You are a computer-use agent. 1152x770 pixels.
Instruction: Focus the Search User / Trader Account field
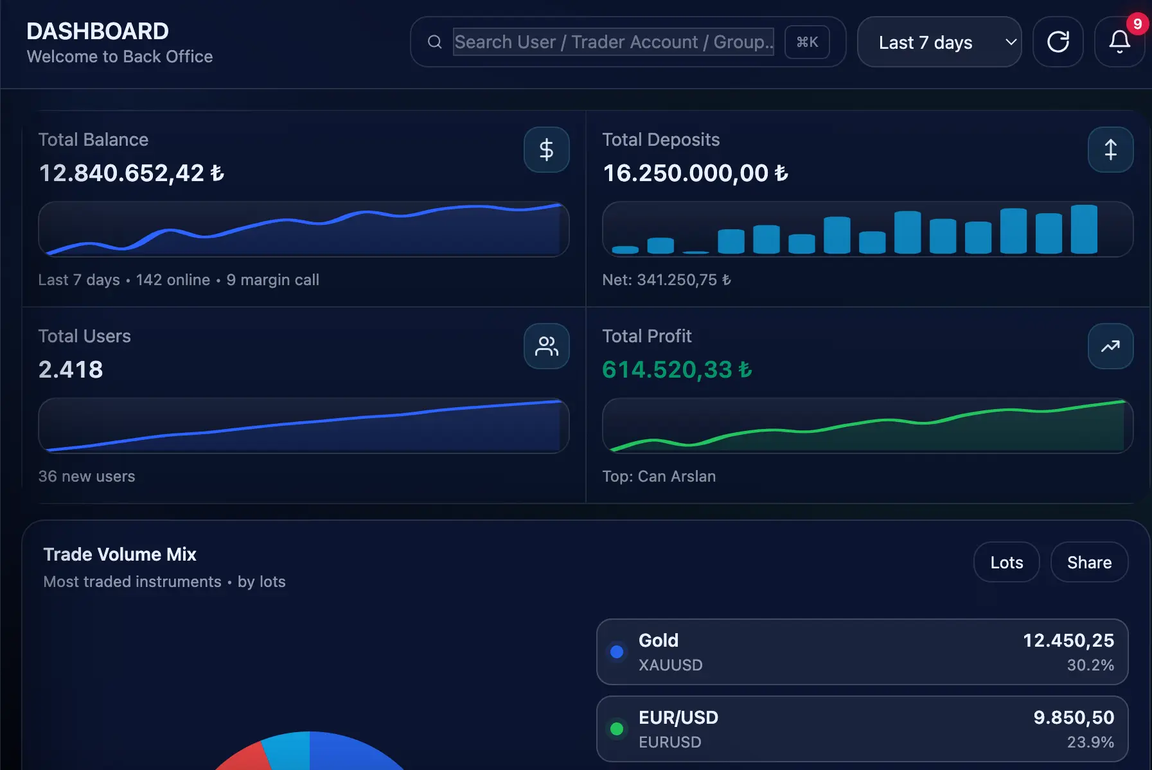(x=613, y=42)
